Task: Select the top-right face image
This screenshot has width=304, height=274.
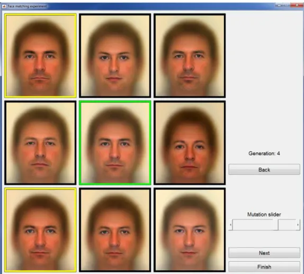Action: (x=190, y=56)
